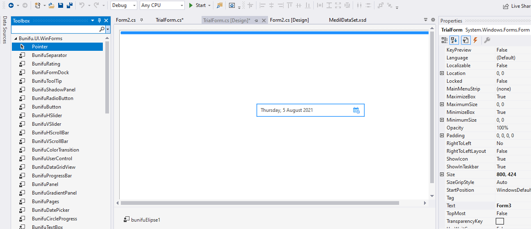Toggle Alphabetical sort in Properties panel
The image size is (531, 229).
click(x=454, y=40)
